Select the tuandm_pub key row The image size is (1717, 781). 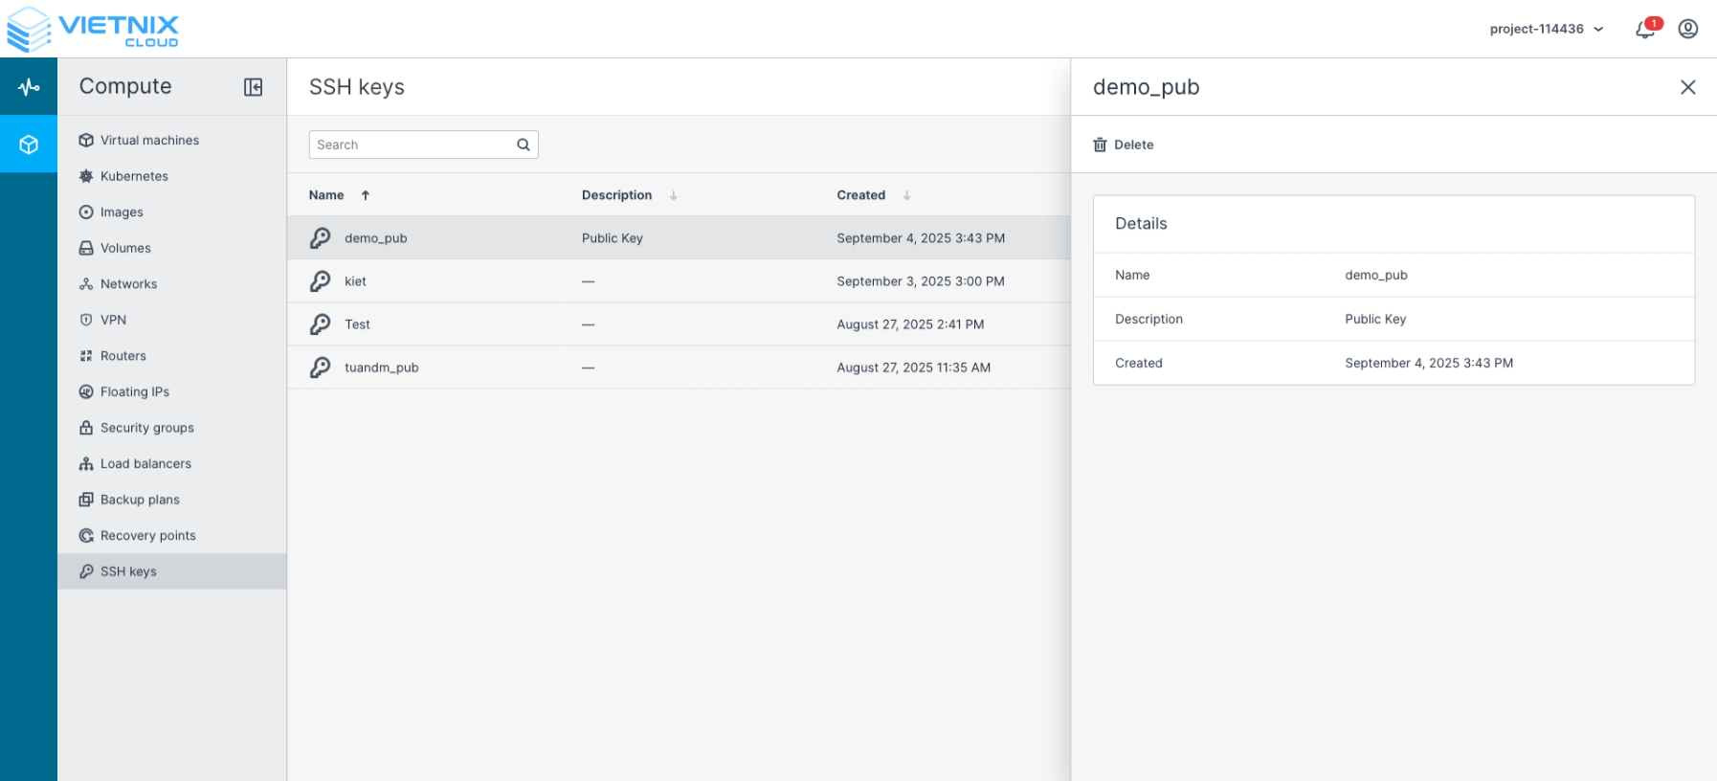click(382, 368)
